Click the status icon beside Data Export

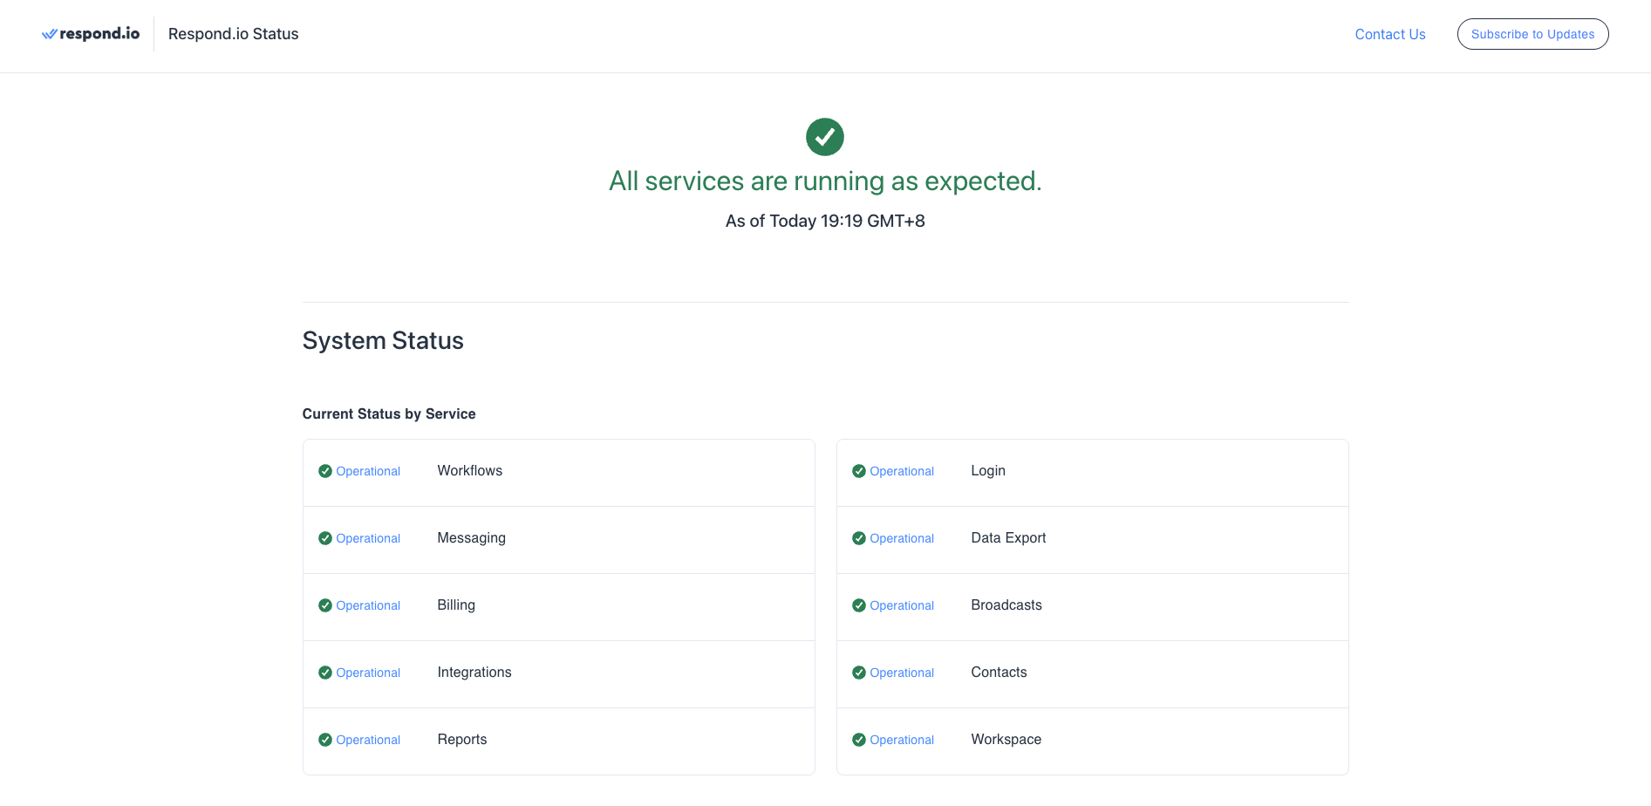(x=860, y=538)
